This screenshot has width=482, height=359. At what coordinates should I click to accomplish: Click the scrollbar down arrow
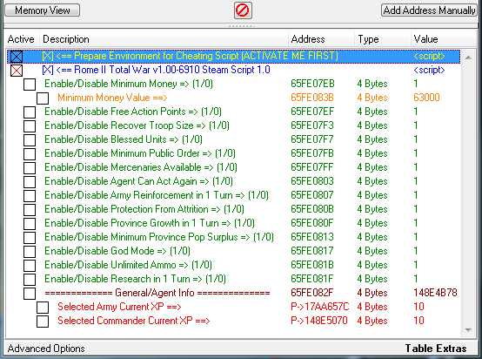[468, 330]
